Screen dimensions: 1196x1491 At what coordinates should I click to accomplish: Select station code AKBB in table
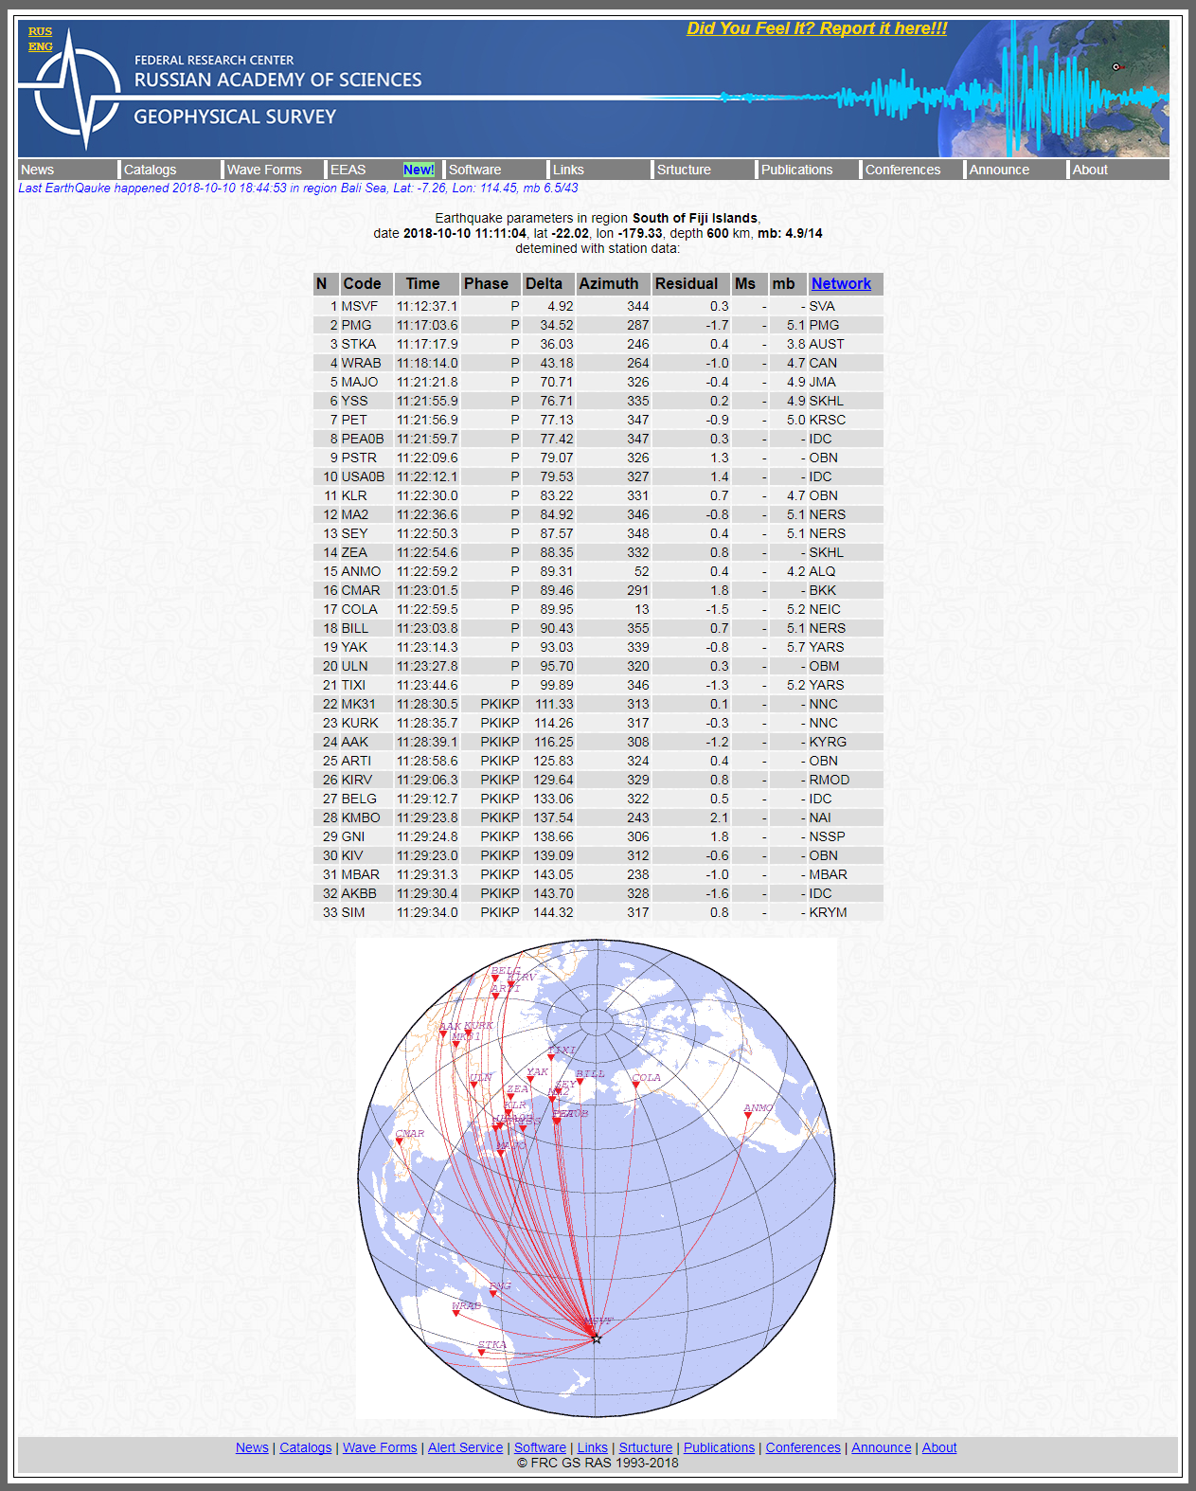pos(359,893)
